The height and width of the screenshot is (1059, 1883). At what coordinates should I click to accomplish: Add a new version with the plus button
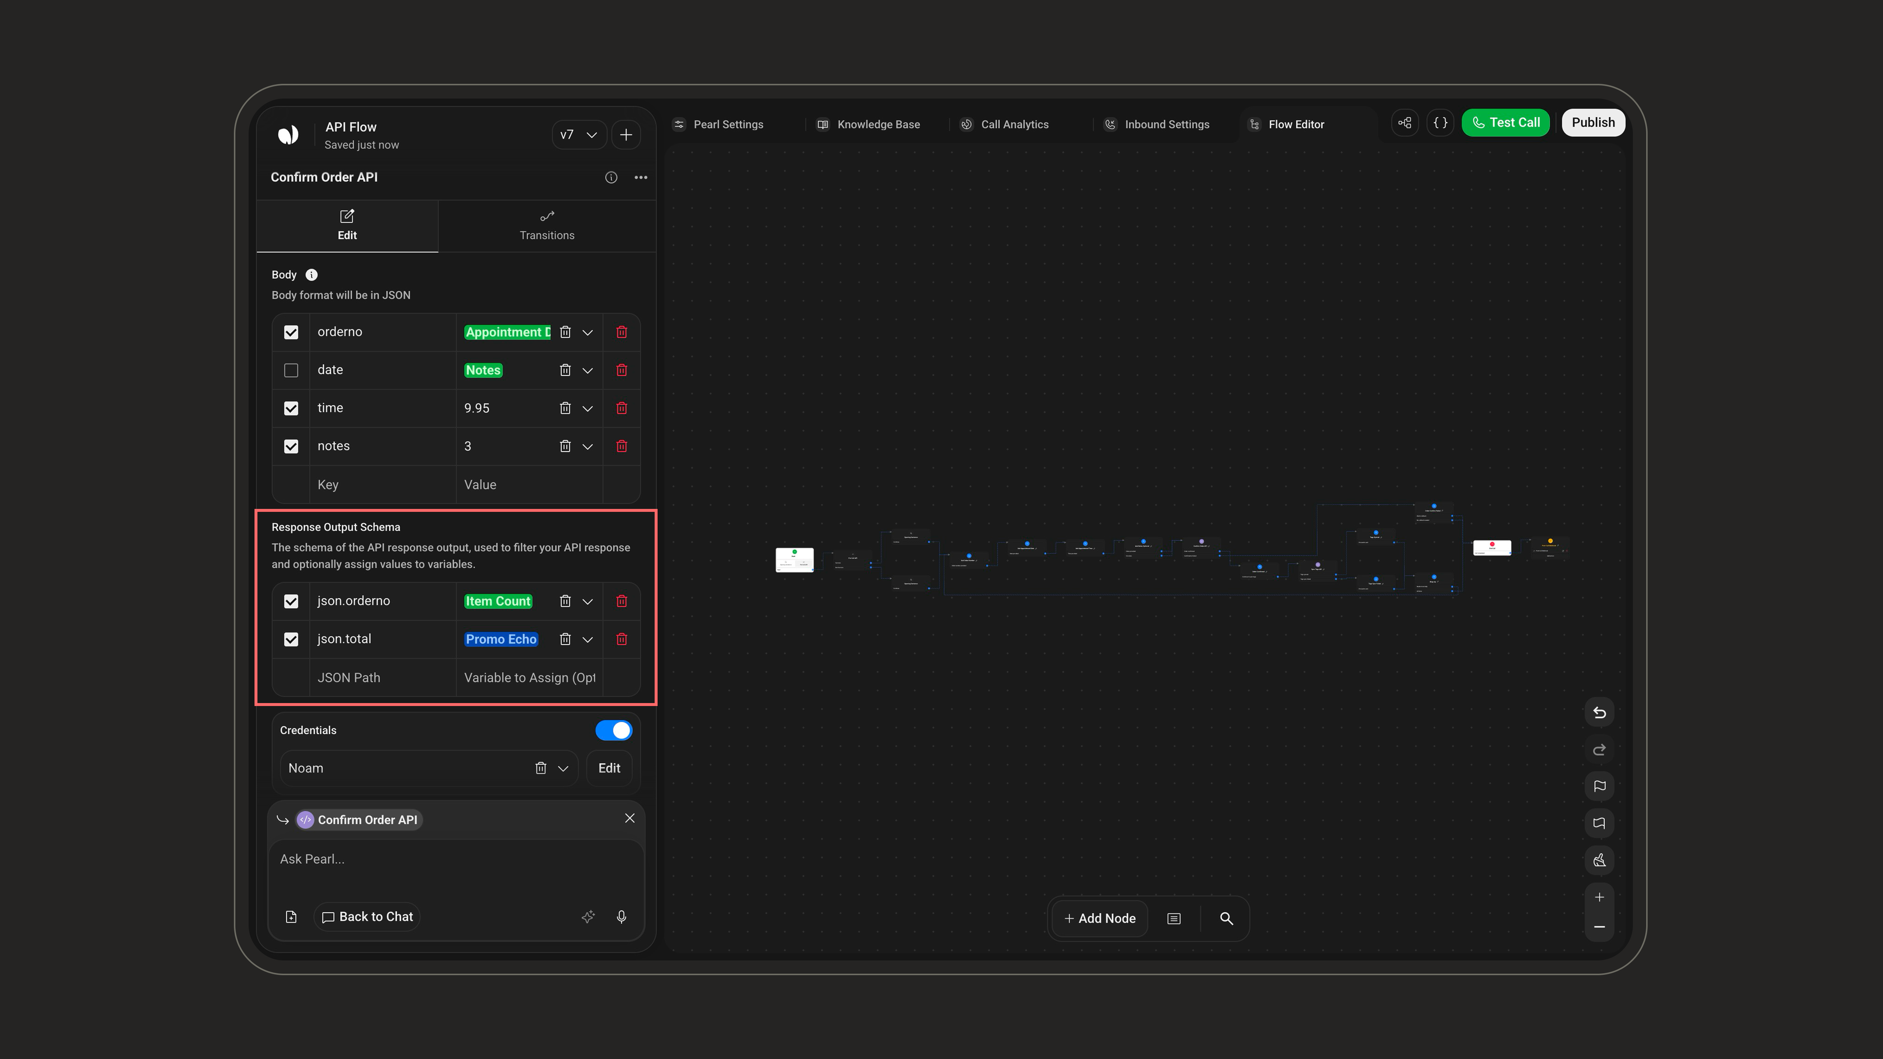tap(626, 135)
